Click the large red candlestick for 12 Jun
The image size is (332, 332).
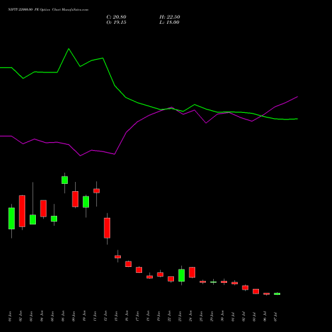point(107,228)
